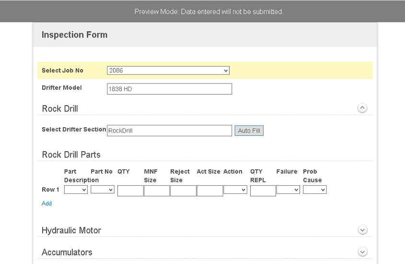
Task: Open the Part No dropdown in Row 1
Action: [x=103, y=190]
